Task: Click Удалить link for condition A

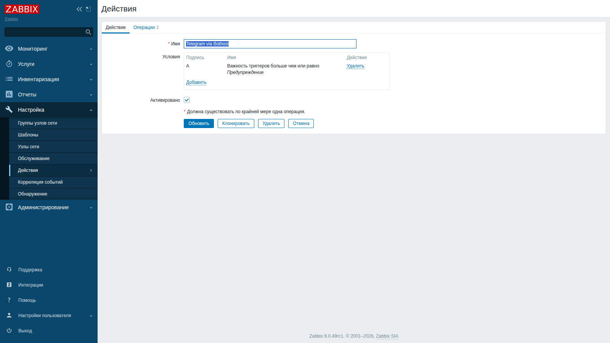Action: (x=355, y=66)
